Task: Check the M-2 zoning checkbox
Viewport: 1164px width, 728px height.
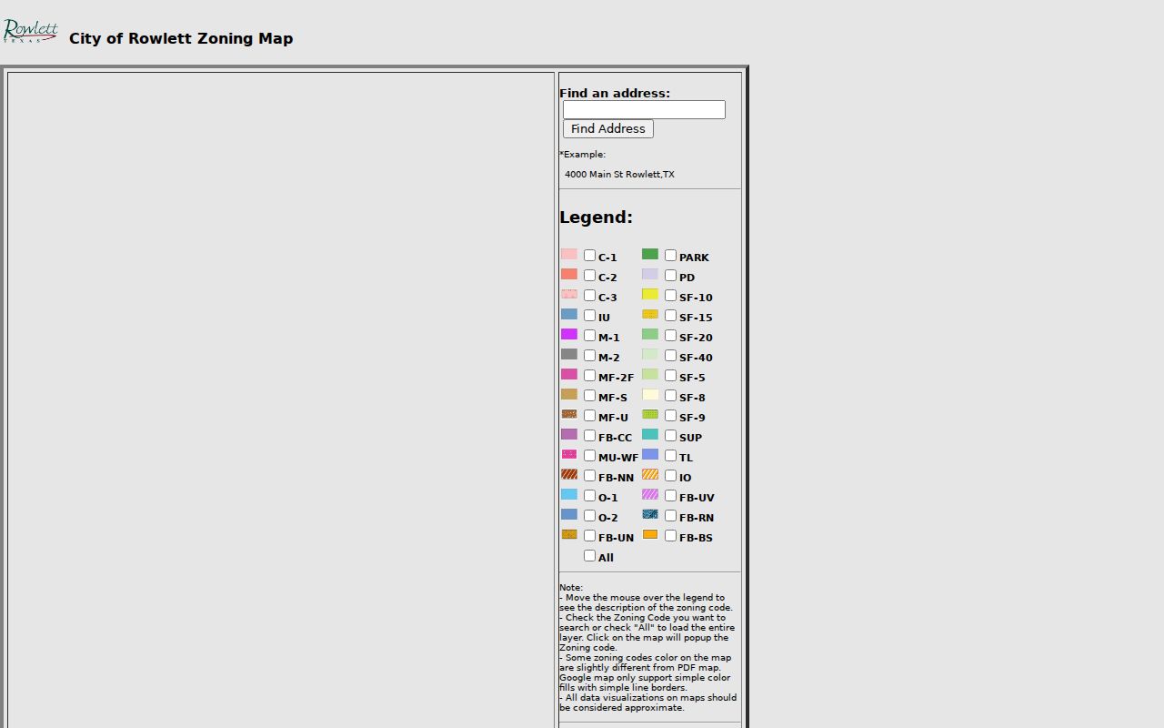Action: 589,356
